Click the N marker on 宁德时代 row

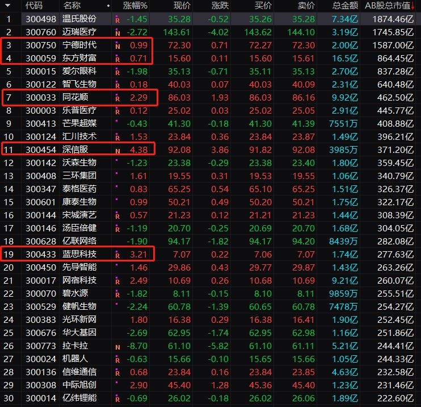pyautogui.click(x=117, y=46)
